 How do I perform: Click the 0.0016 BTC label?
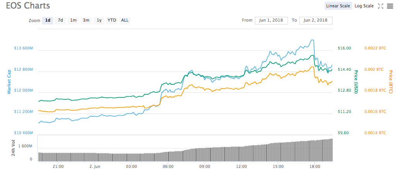pyautogui.click(x=375, y=112)
